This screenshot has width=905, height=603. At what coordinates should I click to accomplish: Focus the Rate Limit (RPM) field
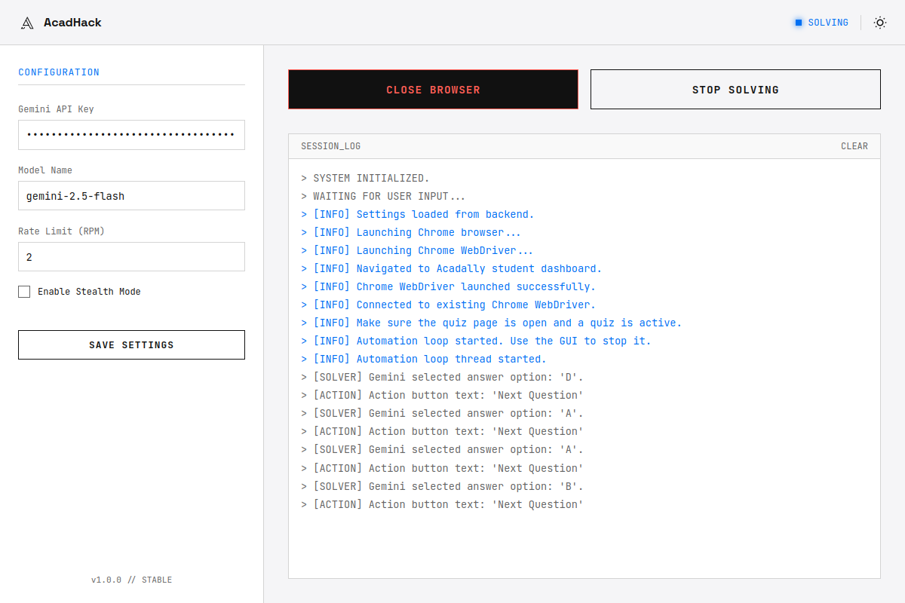(131, 256)
